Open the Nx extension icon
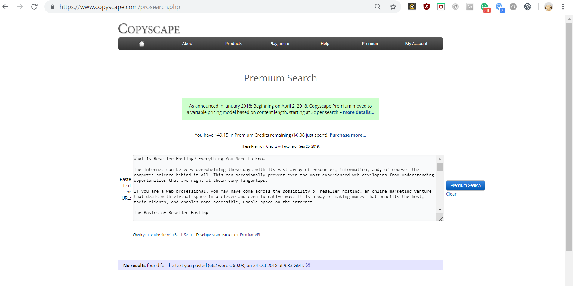The width and height of the screenshot is (573, 286). (x=470, y=7)
